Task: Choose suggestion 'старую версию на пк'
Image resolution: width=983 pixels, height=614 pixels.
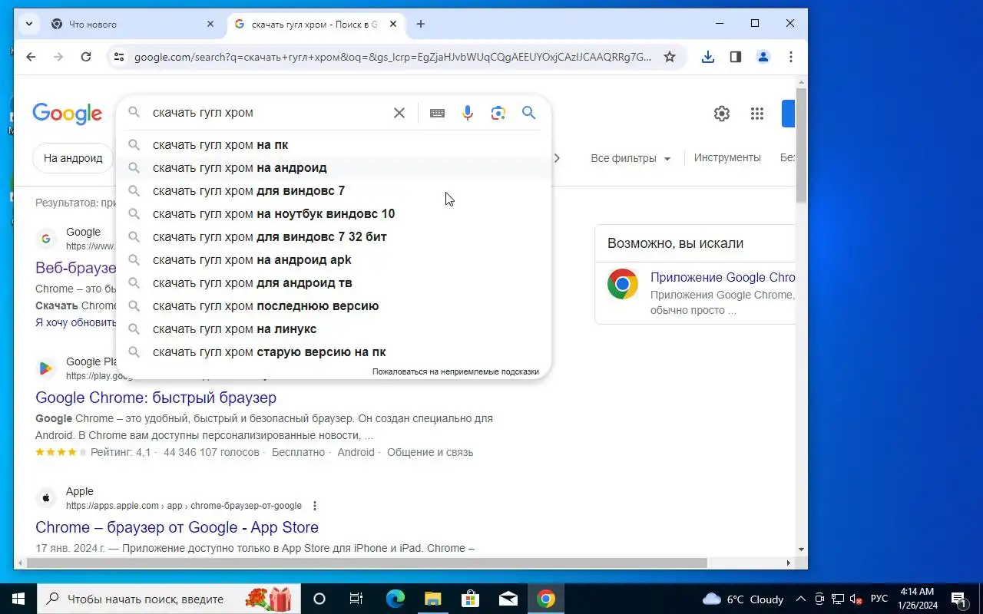Action: point(333,352)
